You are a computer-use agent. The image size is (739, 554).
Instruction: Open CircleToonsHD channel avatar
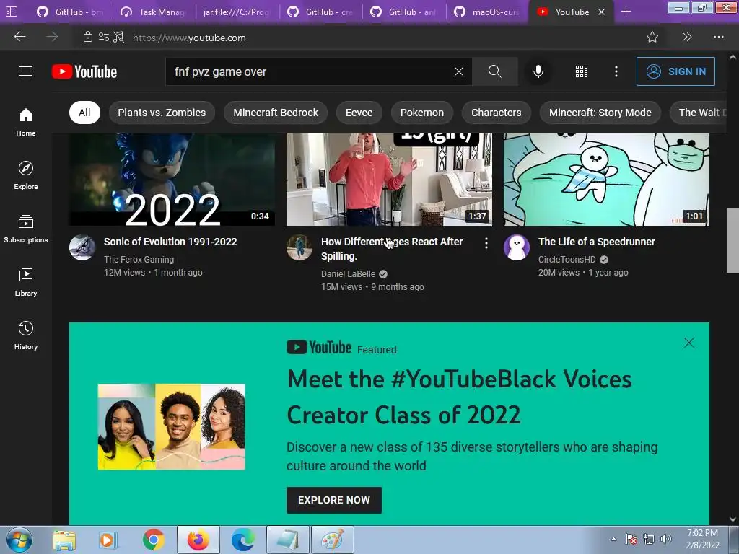point(517,247)
